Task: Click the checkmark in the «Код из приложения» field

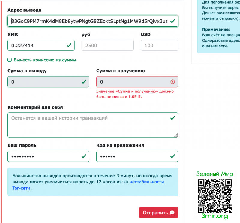Action: coord(172,156)
